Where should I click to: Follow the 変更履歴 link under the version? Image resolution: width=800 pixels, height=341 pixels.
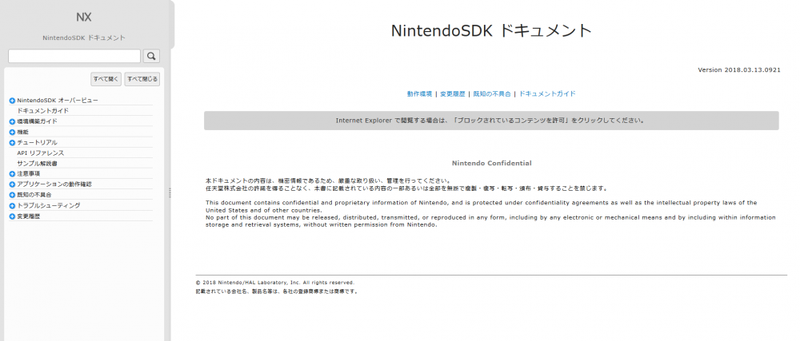click(x=453, y=93)
